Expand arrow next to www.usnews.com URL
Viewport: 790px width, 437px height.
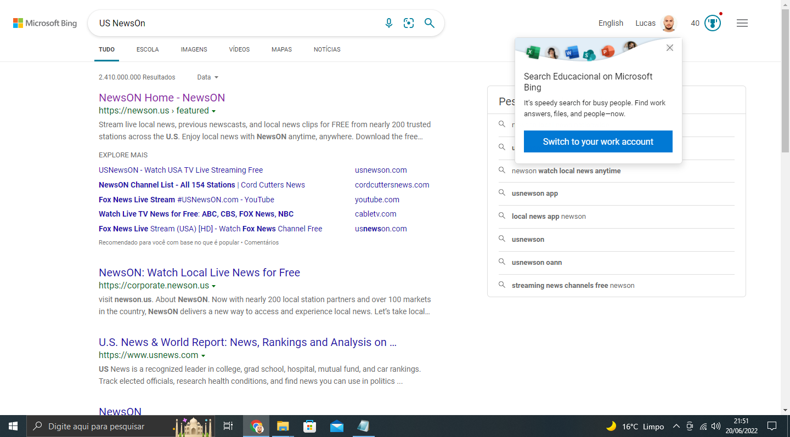(203, 356)
